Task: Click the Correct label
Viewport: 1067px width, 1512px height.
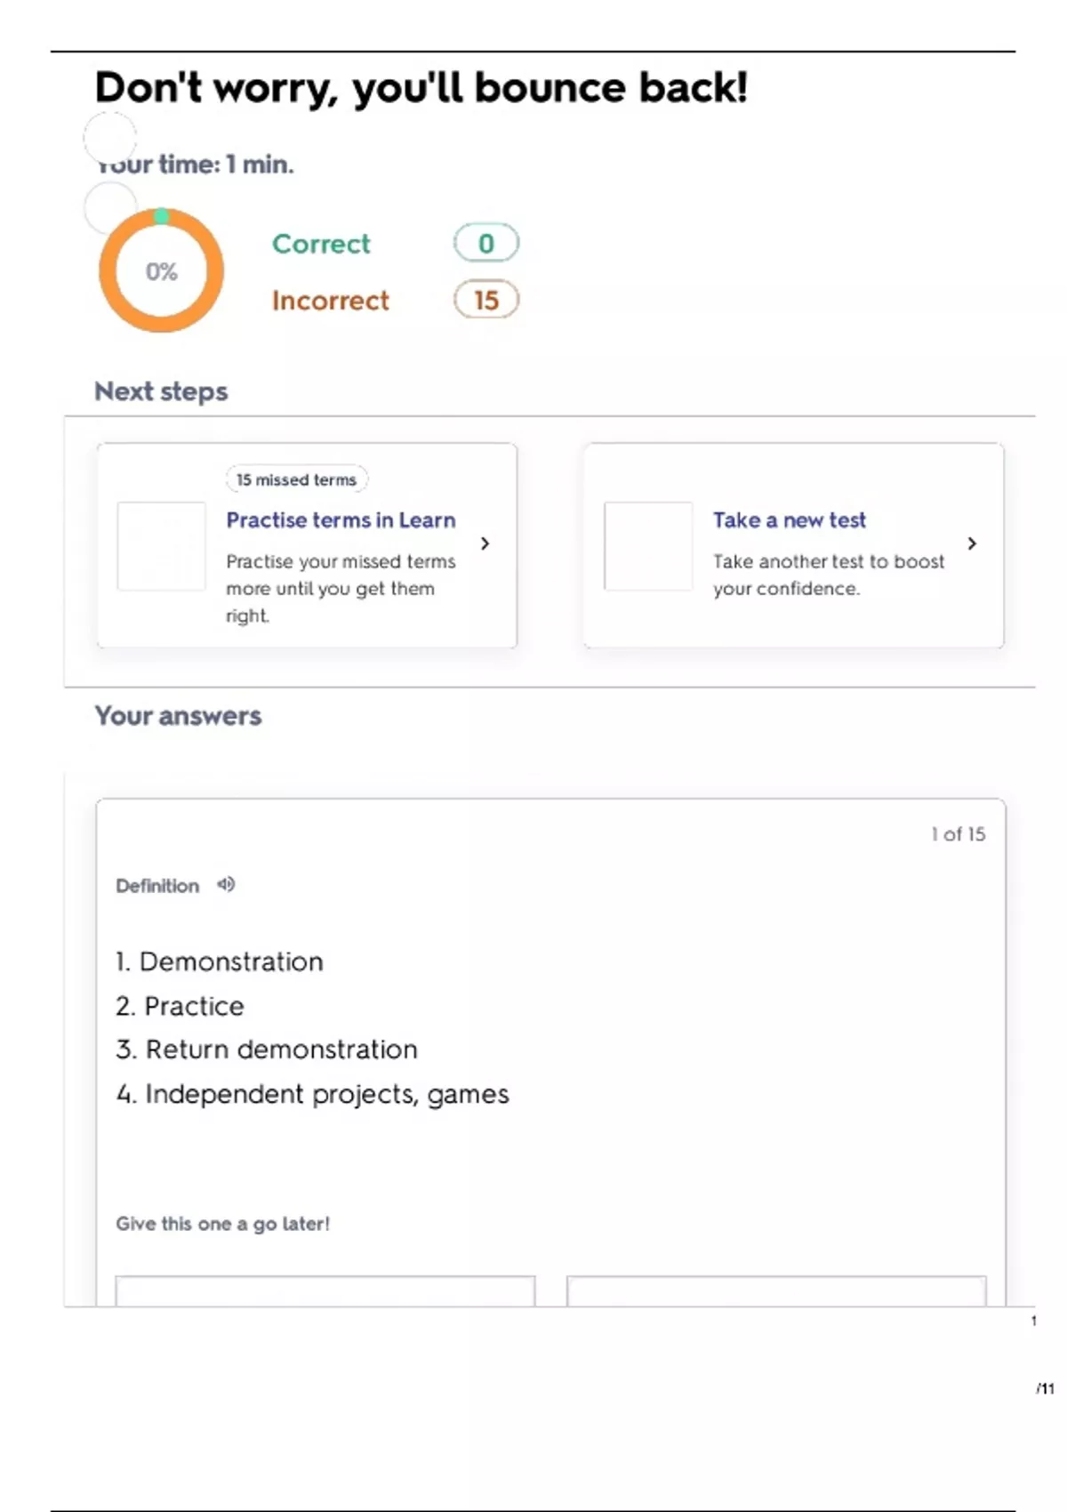Action: pyautogui.click(x=321, y=244)
